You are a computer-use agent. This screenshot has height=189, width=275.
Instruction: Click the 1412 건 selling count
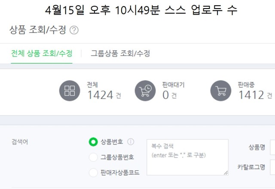(255, 95)
